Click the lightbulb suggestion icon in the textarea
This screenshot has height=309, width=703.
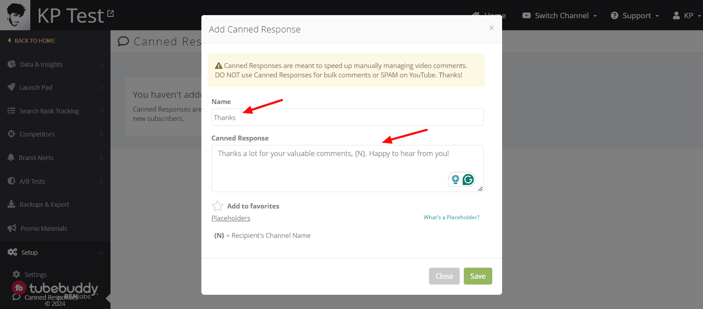tap(455, 179)
